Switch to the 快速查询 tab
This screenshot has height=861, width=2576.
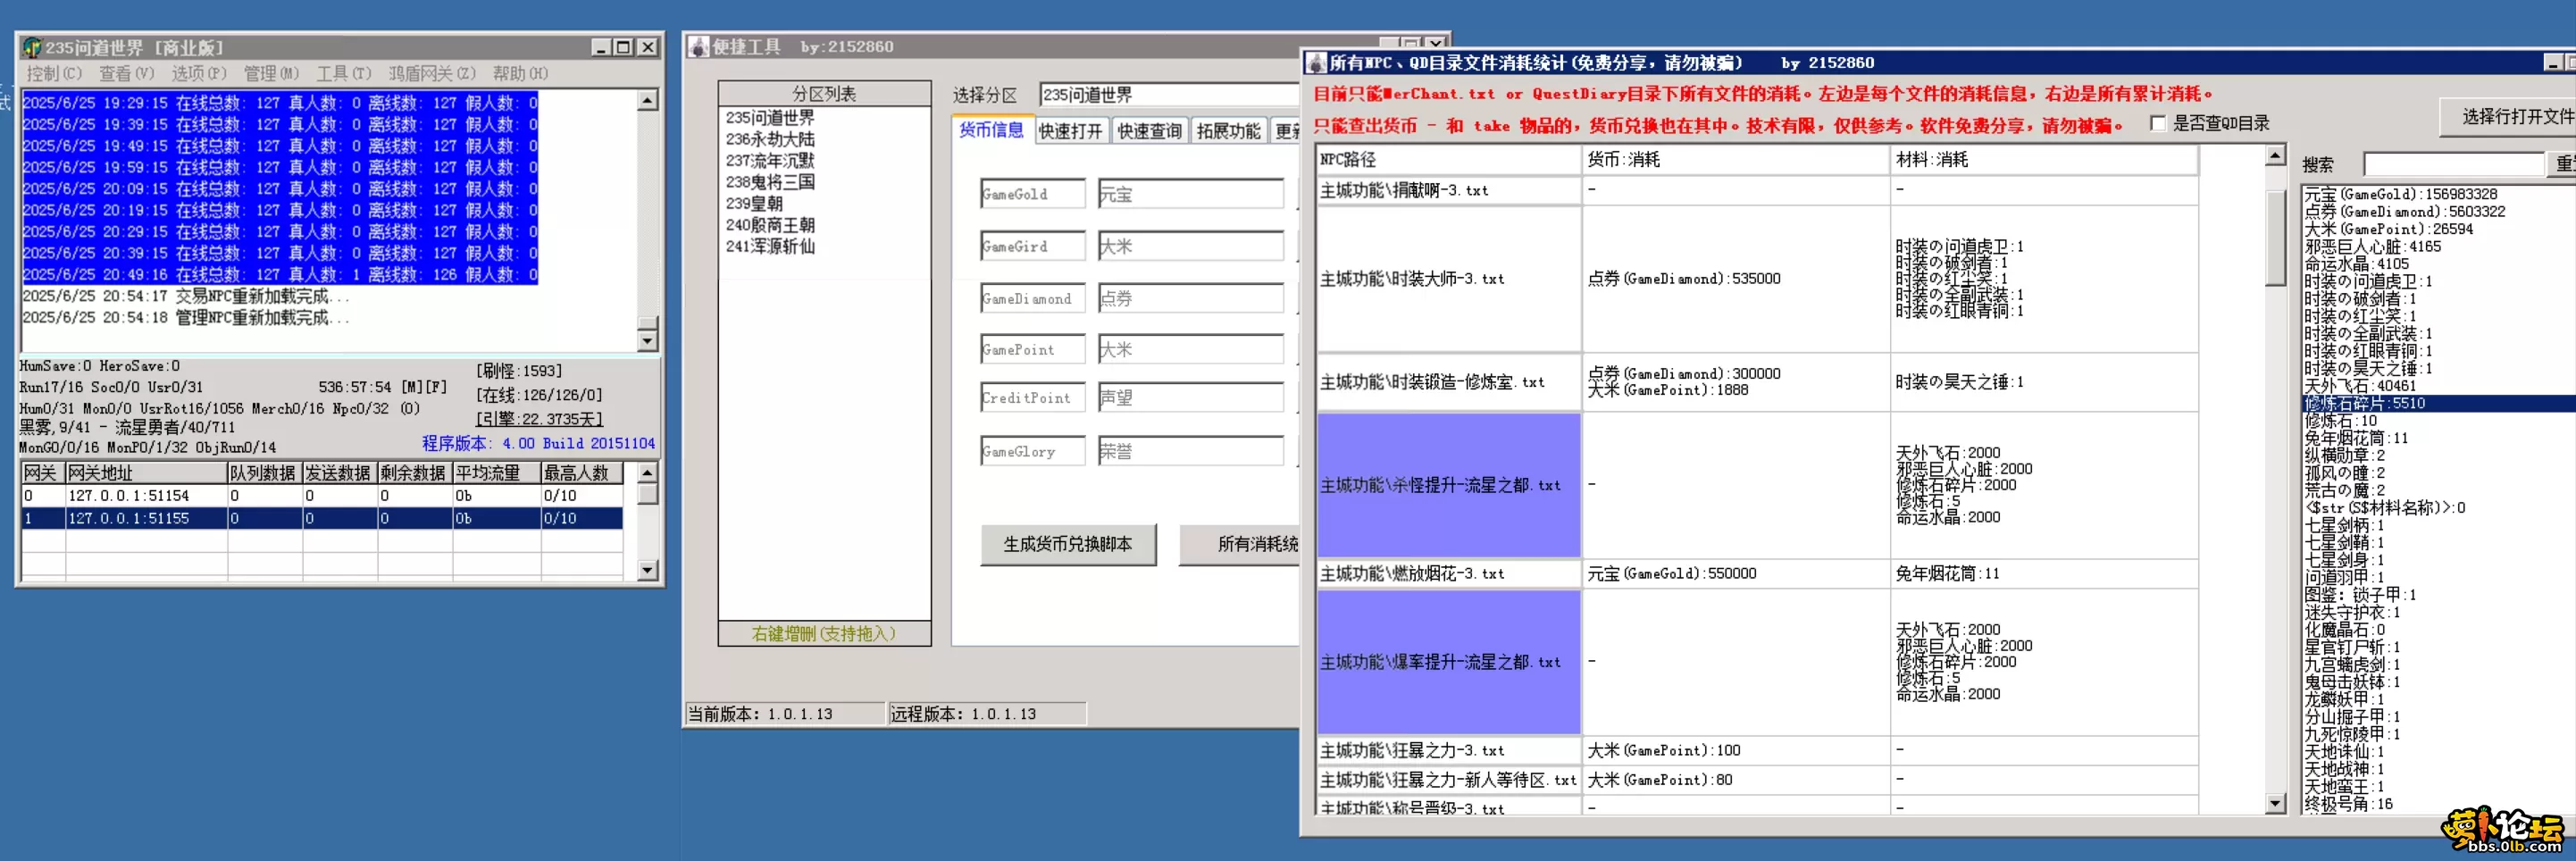1149,131
